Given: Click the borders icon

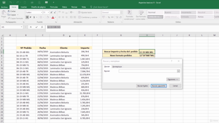Looking at the screenshot, I should [41, 17].
